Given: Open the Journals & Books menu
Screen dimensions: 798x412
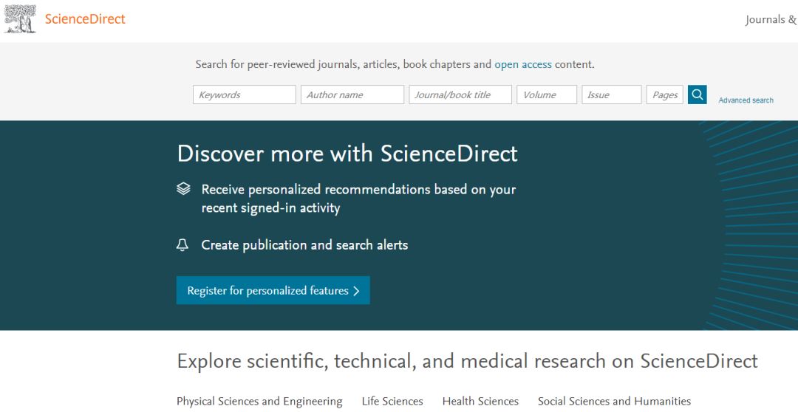Looking at the screenshot, I should click(x=771, y=20).
